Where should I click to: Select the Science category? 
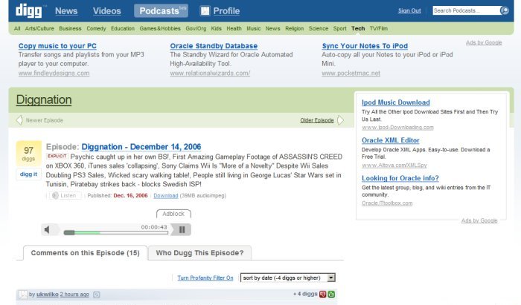click(319, 28)
